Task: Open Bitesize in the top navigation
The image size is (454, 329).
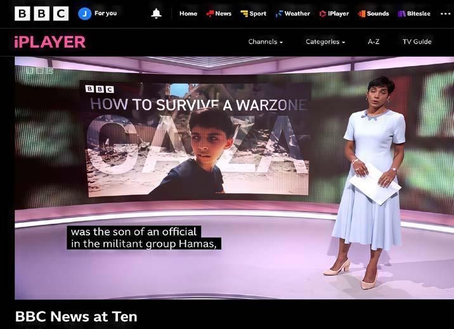Action: pyautogui.click(x=418, y=13)
